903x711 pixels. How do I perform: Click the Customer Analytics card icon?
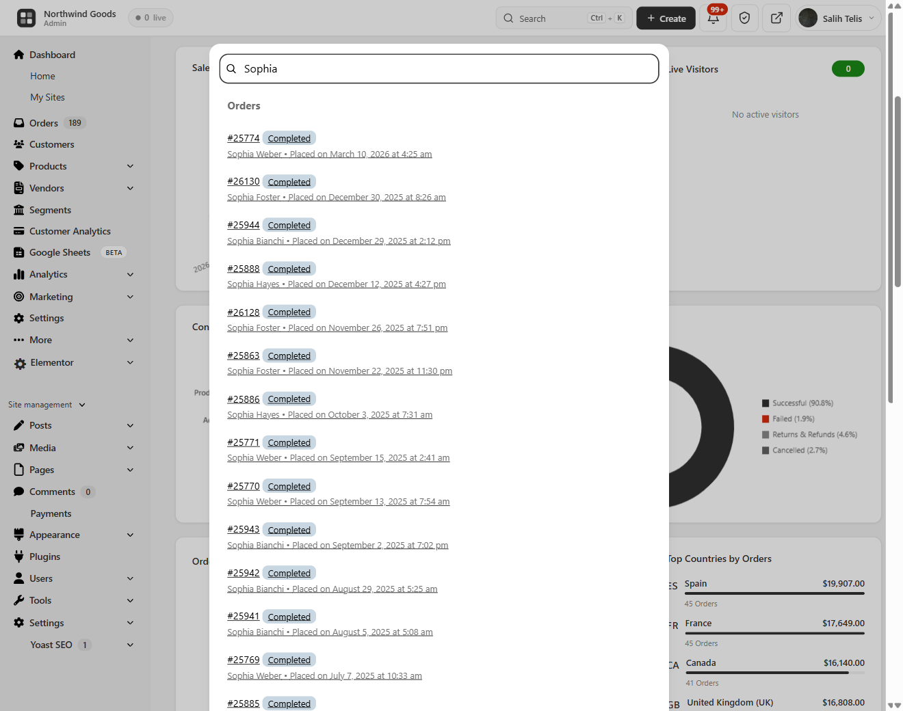[x=19, y=231]
